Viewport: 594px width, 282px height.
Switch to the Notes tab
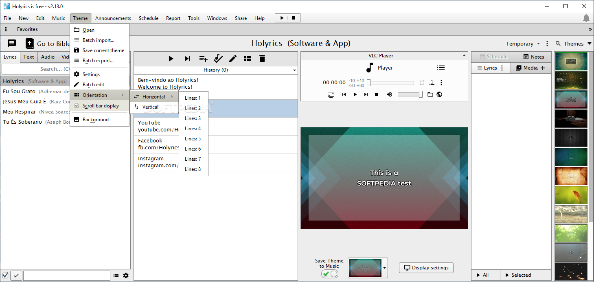[534, 57]
